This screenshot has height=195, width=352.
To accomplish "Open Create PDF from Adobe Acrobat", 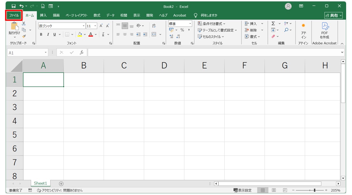I will coord(325,31).
